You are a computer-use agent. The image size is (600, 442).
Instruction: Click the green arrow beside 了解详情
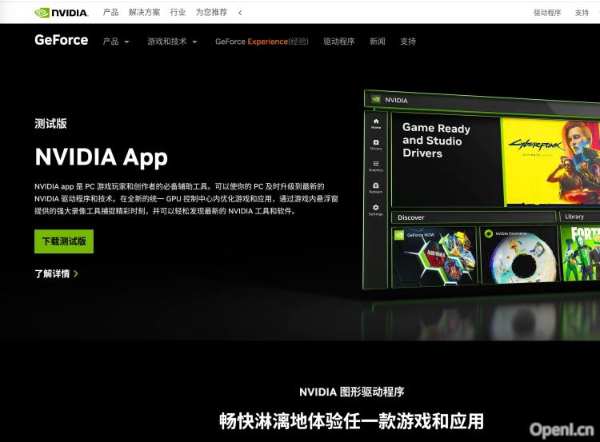click(x=76, y=273)
